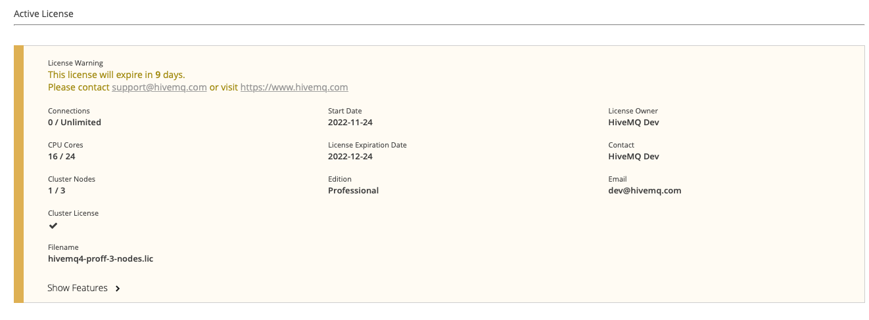Click the Contact label

[x=622, y=145]
